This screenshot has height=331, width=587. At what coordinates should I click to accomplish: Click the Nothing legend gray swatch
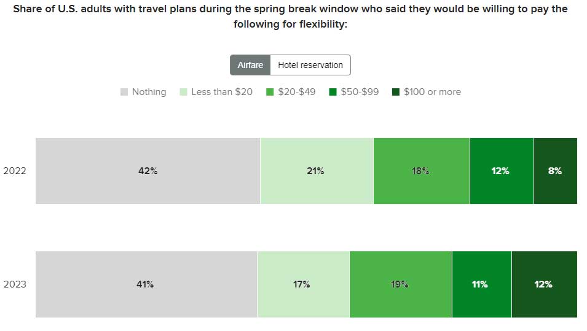click(124, 92)
